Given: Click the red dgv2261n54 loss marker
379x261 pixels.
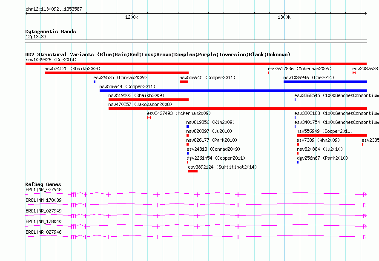Looking at the screenshot, I should tap(187, 162).
